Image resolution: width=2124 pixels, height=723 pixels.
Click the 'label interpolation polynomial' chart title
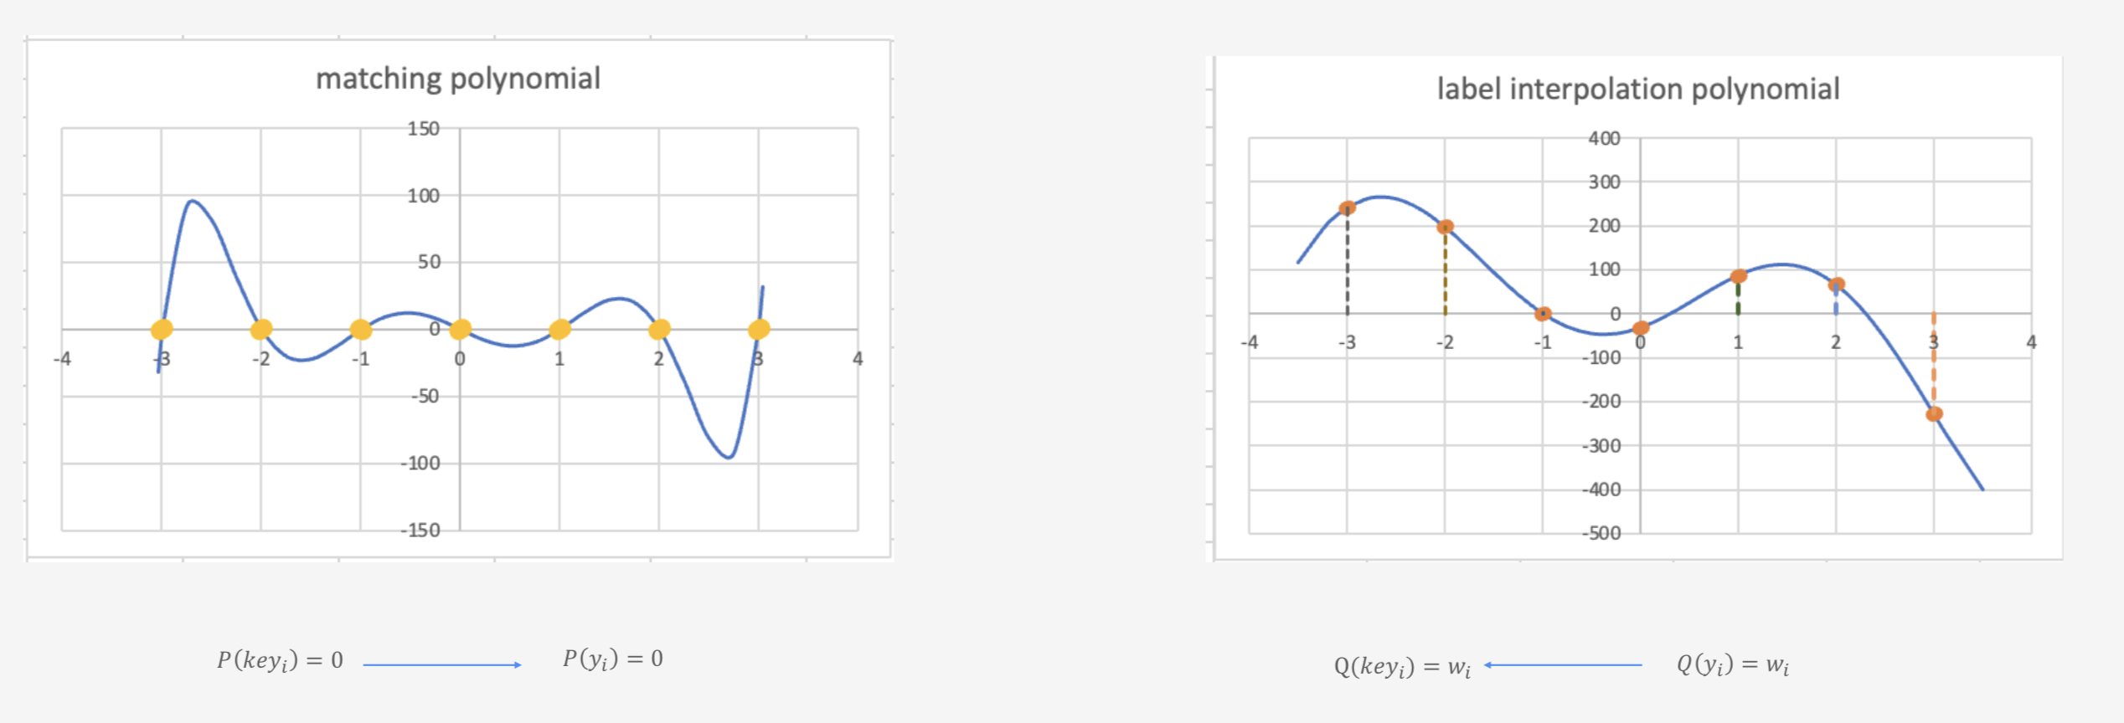point(1638,89)
